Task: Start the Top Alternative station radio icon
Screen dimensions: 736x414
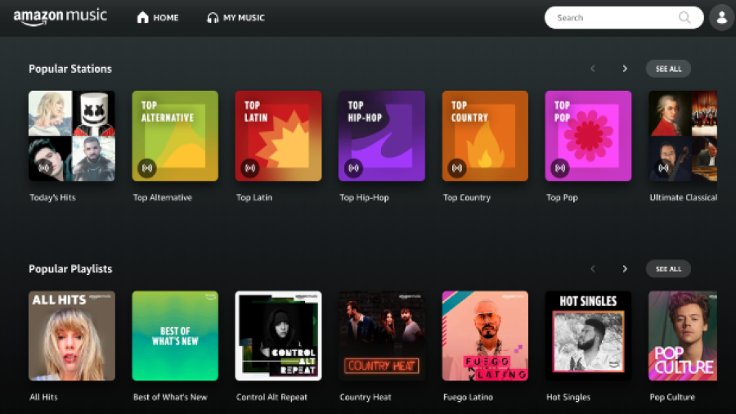Action: [147, 168]
